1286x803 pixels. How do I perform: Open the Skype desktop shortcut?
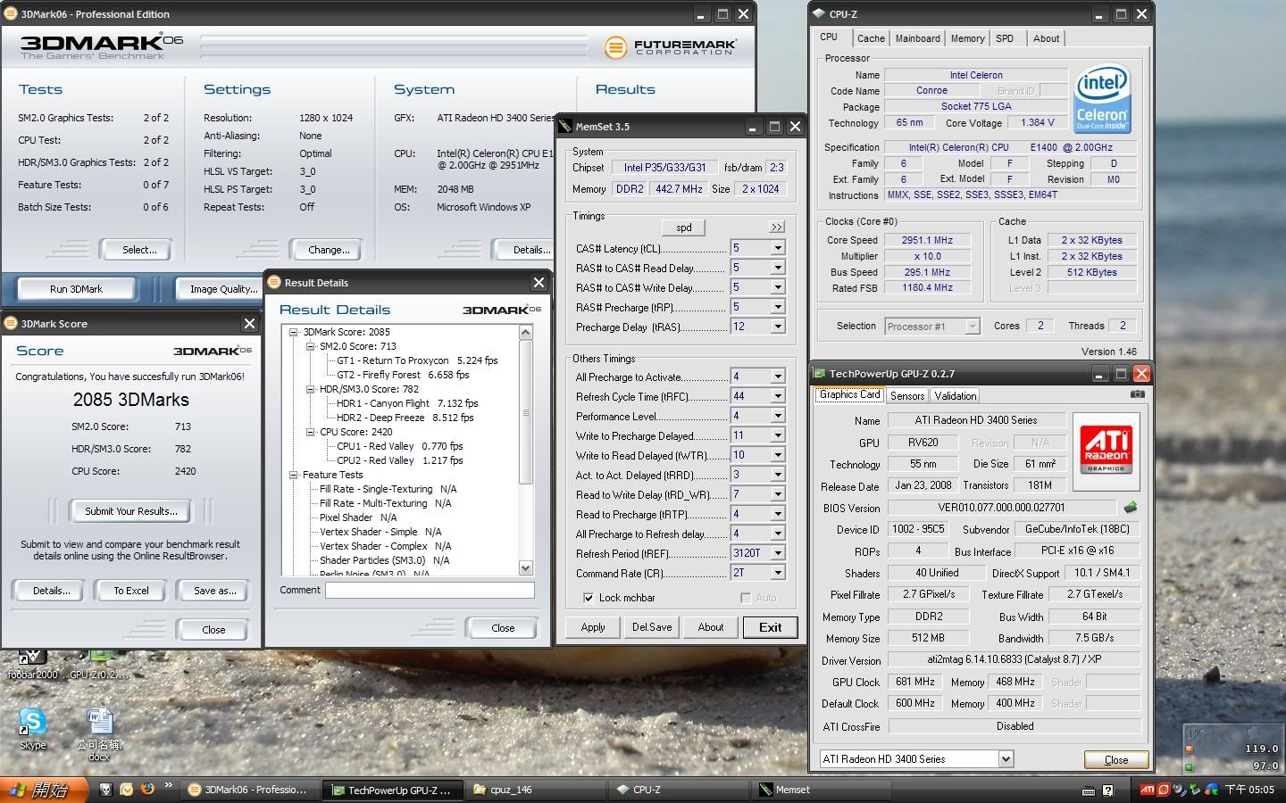tap(33, 728)
